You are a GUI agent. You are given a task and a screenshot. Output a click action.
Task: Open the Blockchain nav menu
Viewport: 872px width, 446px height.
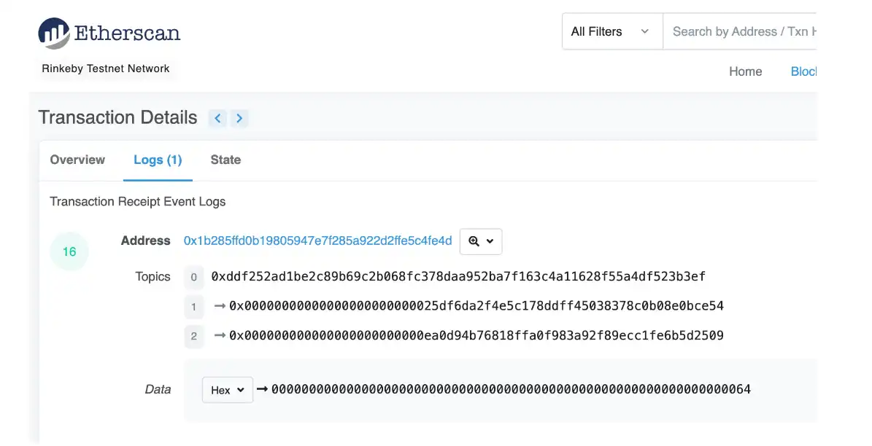[x=803, y=71]
